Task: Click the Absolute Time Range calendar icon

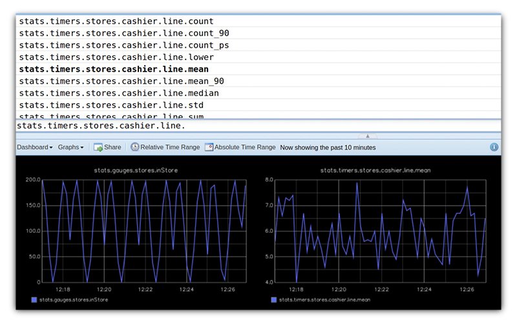Action: [209, 147]
